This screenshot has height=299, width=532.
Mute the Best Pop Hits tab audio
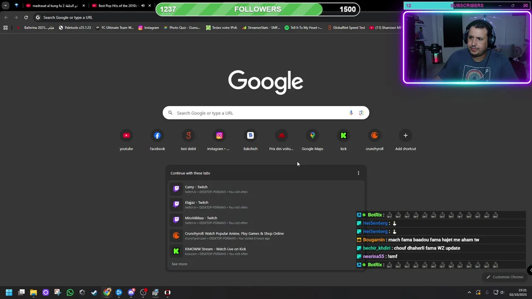point(143,6)
